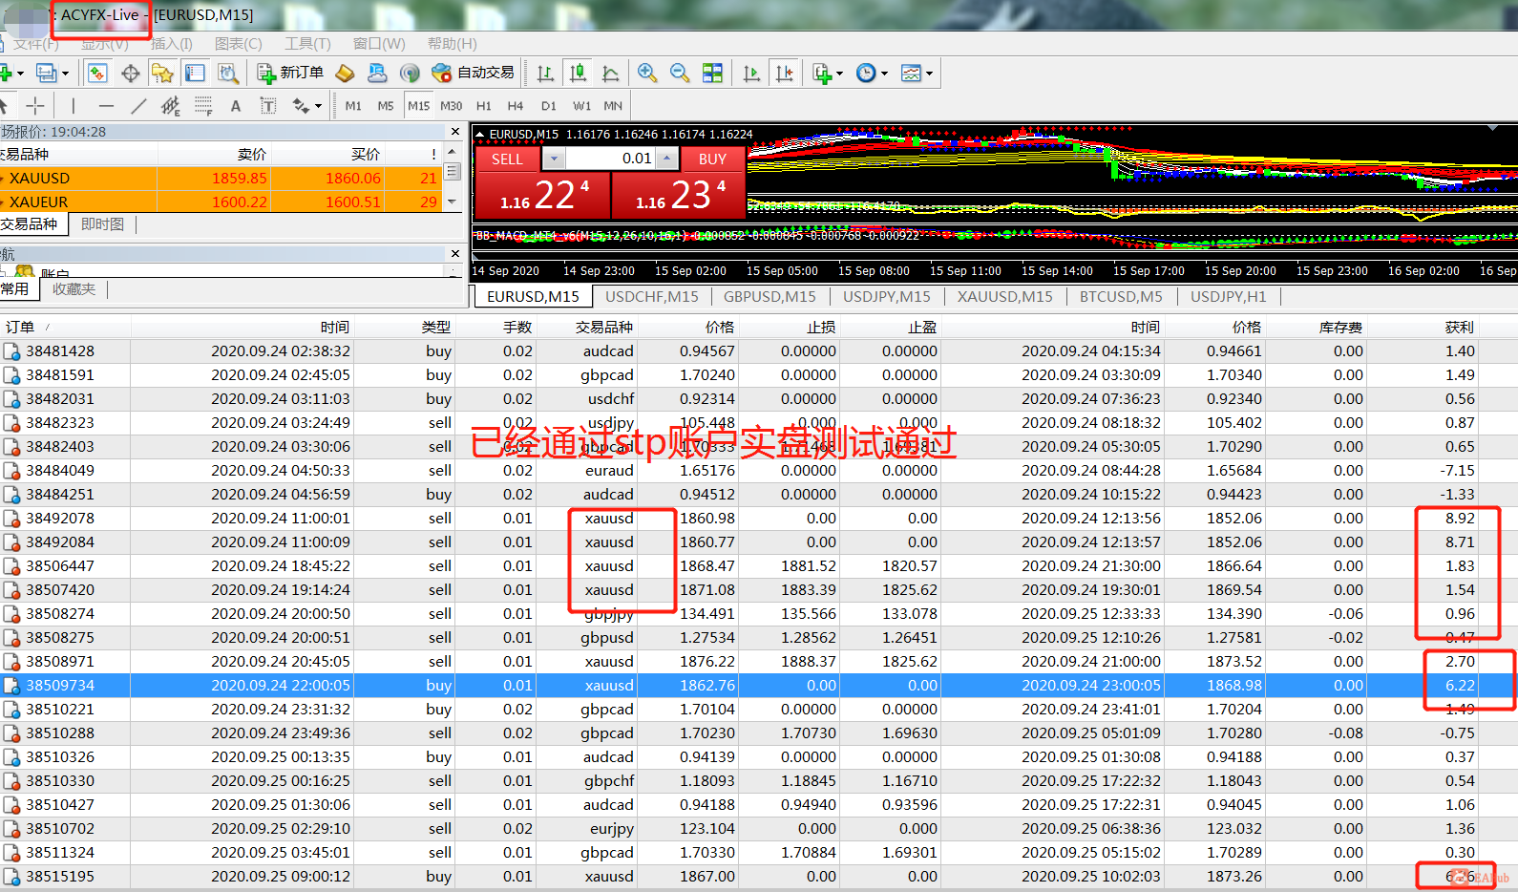Toggle the candlestick chart mode button
Viewport: 1518px width, 892px height.
[578, 73]
